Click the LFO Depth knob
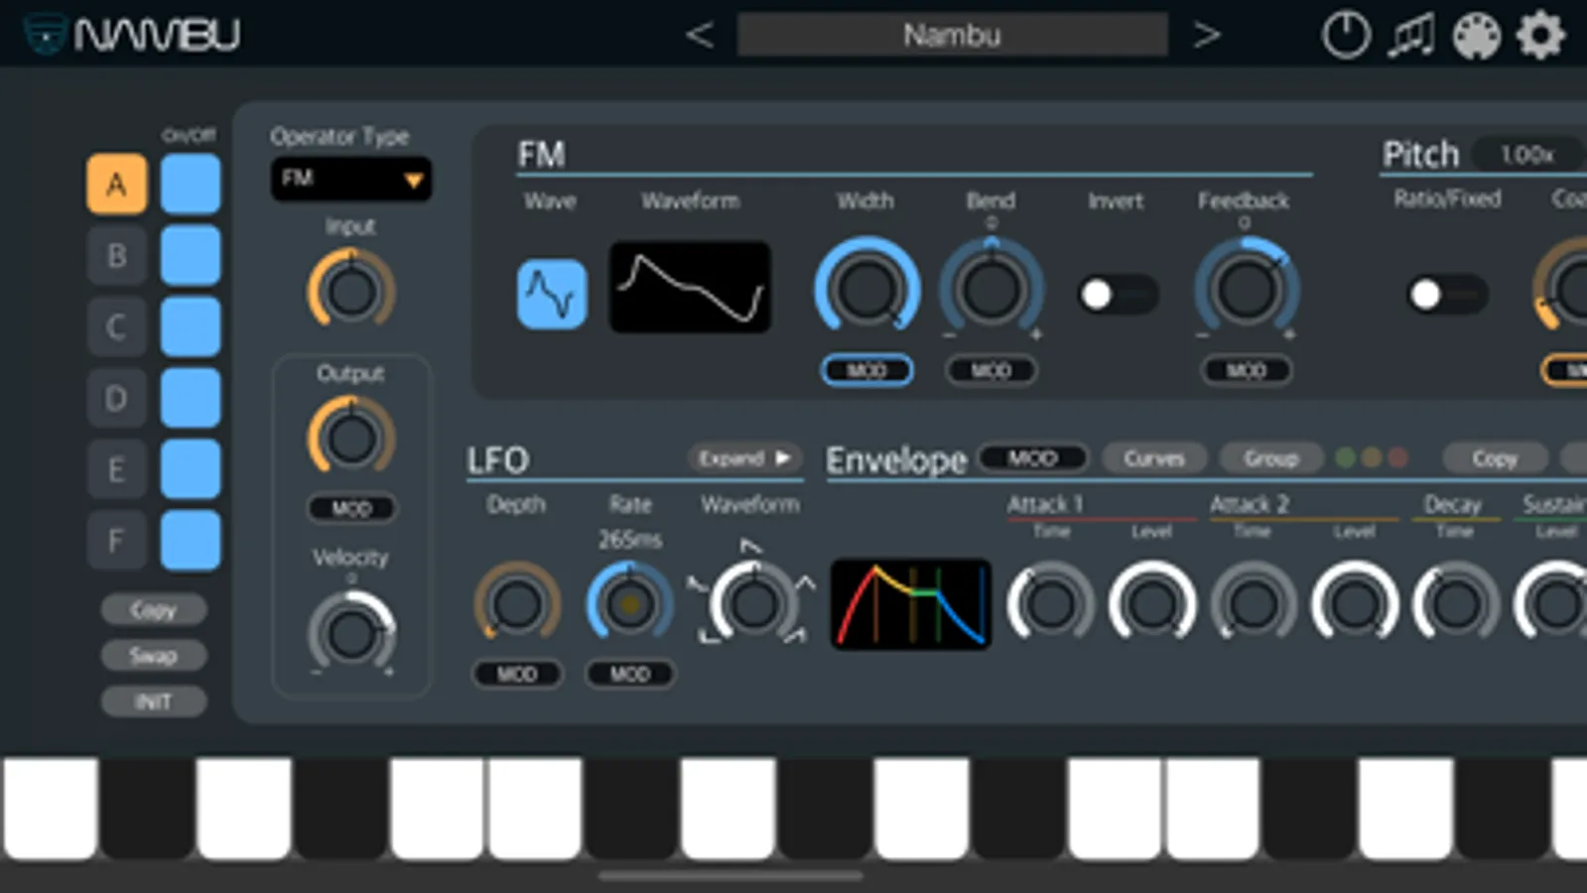 [516, 603]
